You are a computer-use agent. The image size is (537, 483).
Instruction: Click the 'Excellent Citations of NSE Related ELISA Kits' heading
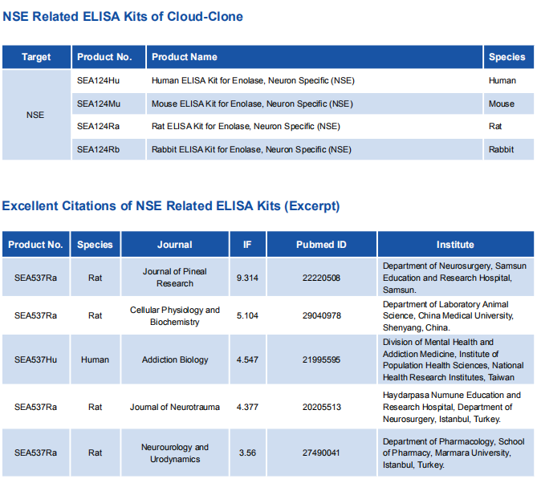(170, 206)
